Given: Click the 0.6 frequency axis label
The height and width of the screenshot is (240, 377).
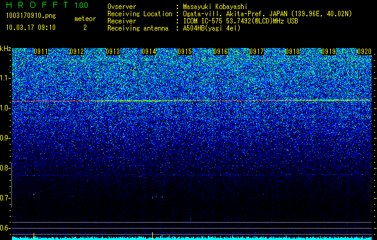Looking at the screenshot, I should point(5,228).
